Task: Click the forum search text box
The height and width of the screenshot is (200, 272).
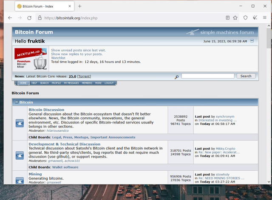Action: [208, 76]
